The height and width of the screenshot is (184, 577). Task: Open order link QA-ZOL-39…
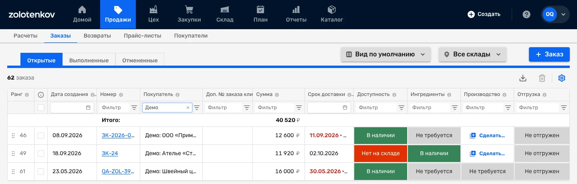(118, 172)
